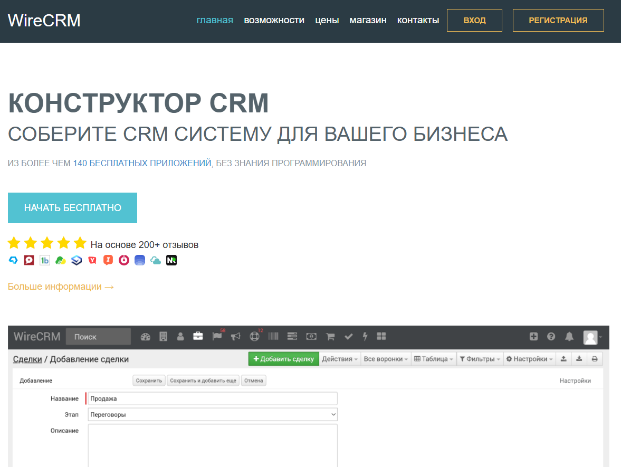Click the Настройки link at the form's right

pyautogui.click(x=575, y=380)
